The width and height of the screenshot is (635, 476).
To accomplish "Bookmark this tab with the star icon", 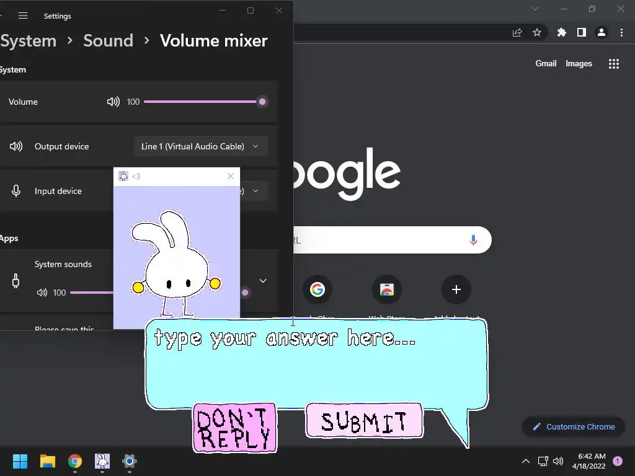I will [x=537, y=33].
